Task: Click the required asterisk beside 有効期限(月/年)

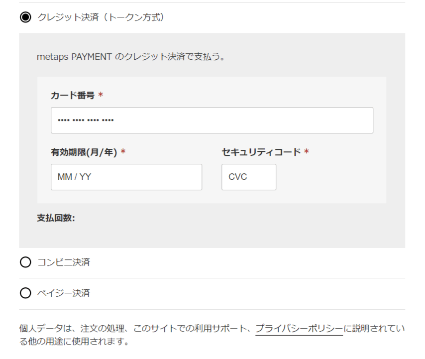Action: [x=123, y=151]
